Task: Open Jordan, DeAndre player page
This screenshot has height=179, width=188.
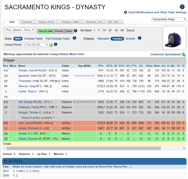Action: [28, 128]
